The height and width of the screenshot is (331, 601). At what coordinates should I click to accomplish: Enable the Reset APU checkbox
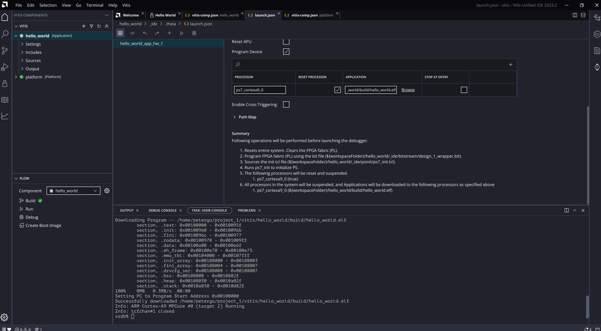(x=286, y=42)
